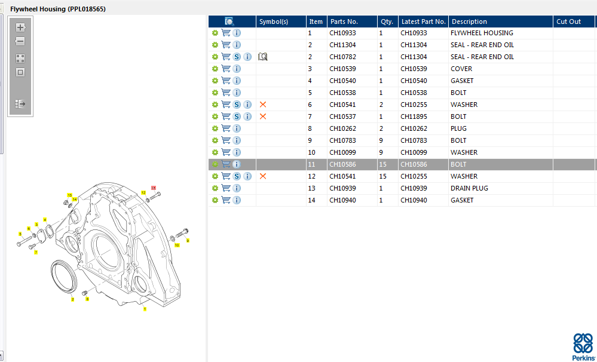
Task: Click S icon for item 12 WASHER row
Action: pyautogui.click(x=237, y=176)
